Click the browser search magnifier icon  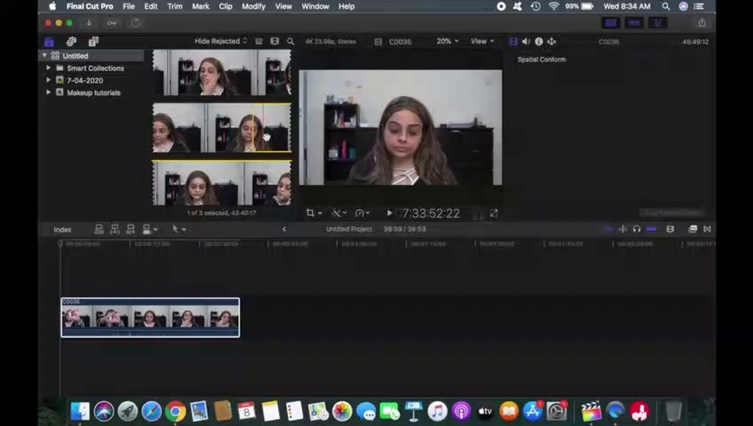[x=291, y=41]
